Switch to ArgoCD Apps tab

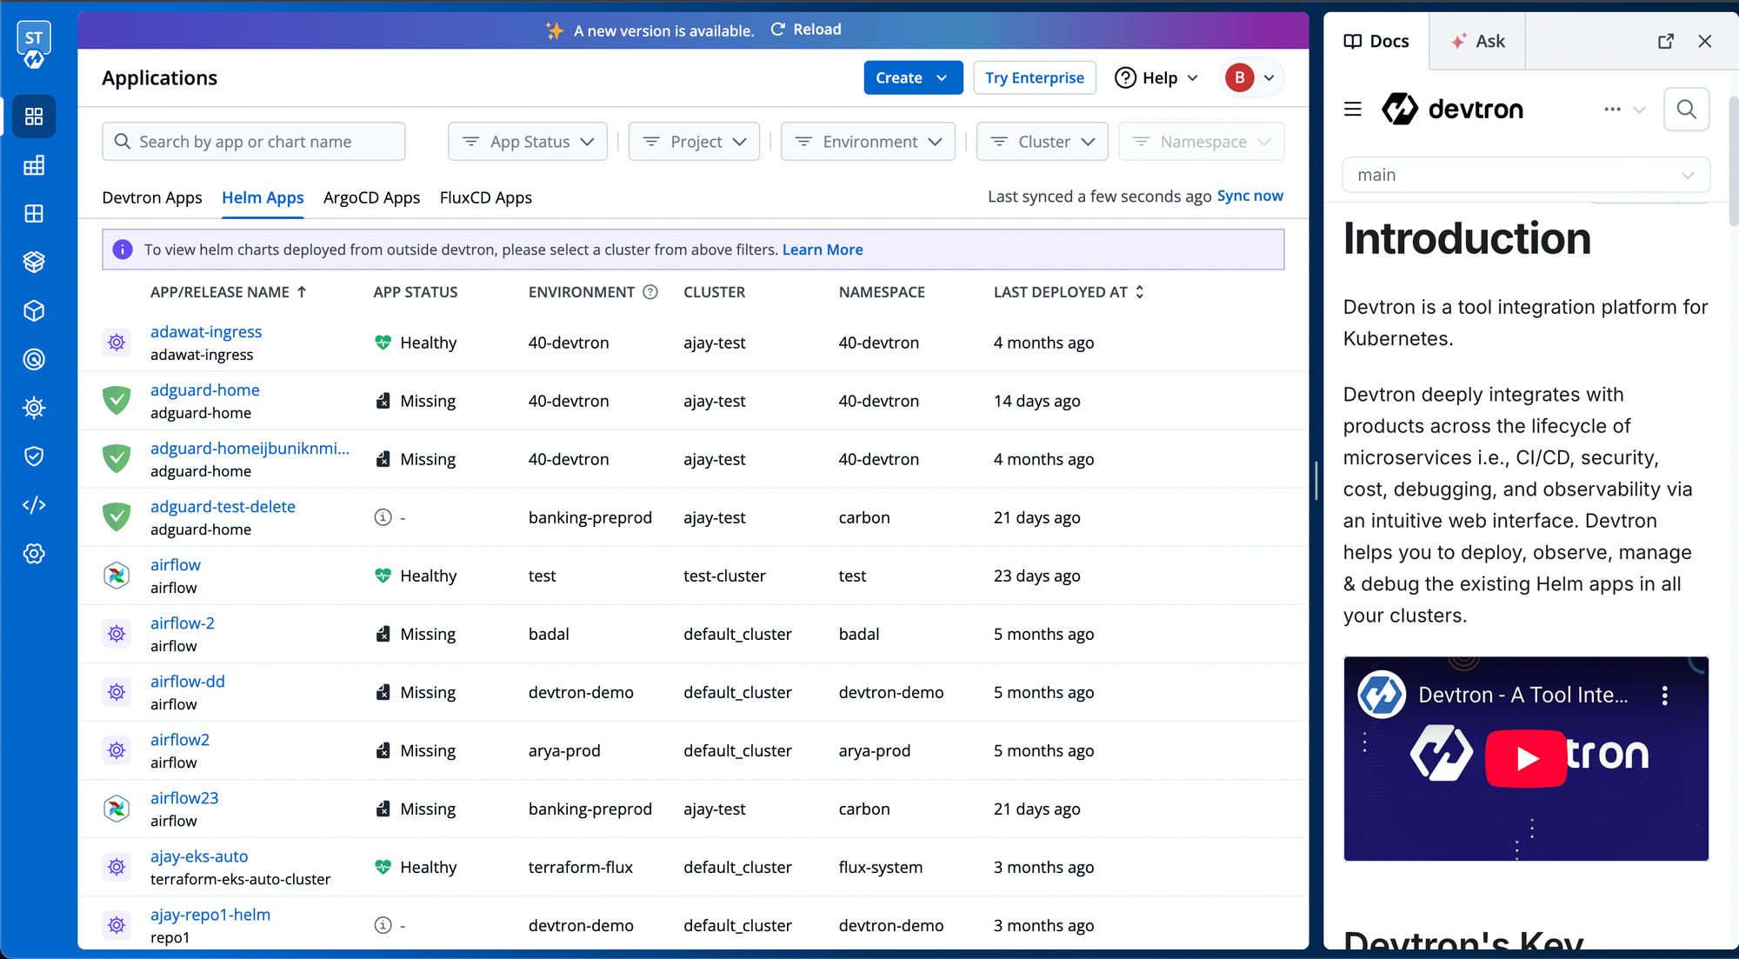[371, 198]
